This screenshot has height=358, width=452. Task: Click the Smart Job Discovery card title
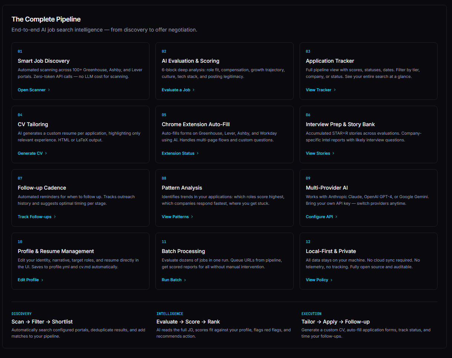point(44,61)
